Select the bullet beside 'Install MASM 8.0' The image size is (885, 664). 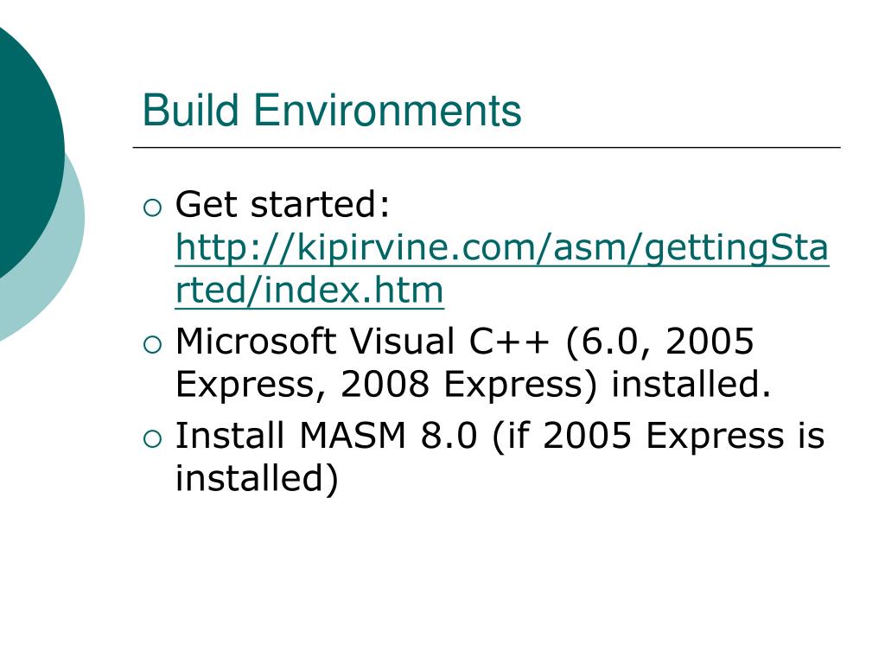click(x=152, y=438)
